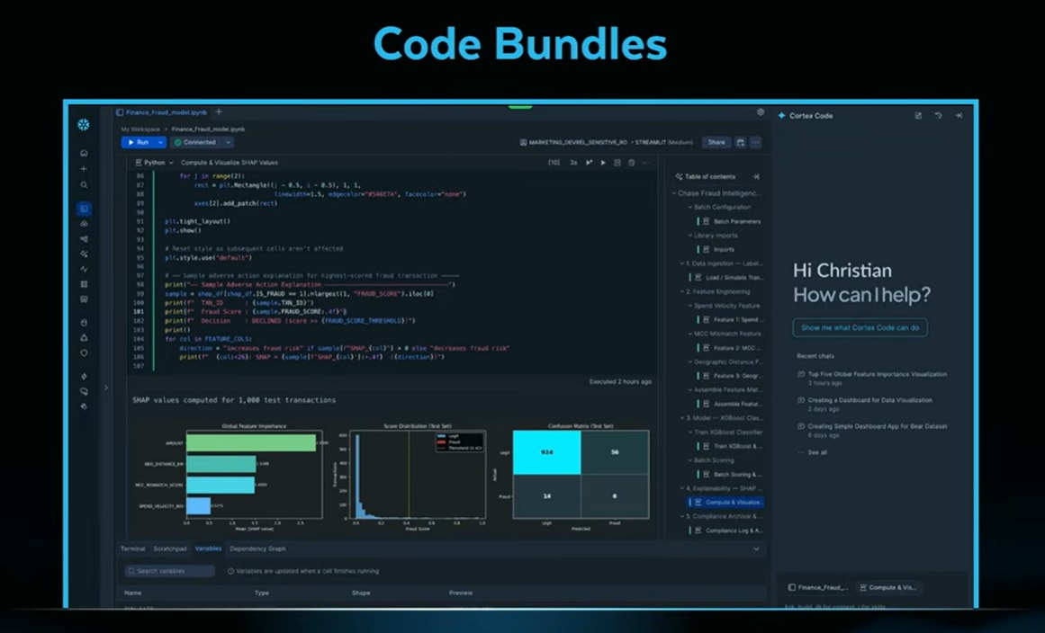Image resolution: width=1045 pixels, height=633 pixels.
Task: Click the cell title Compute & Visualize SHAP Values
Action: [230, 163]
